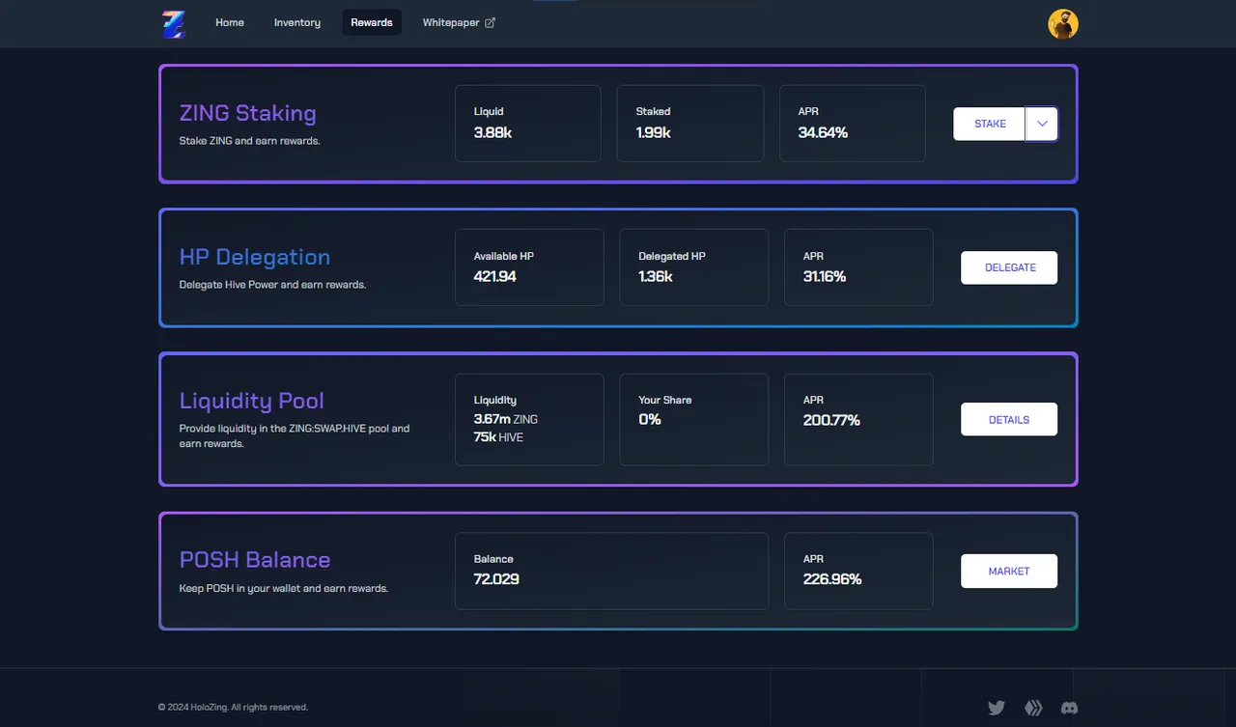The height and width of the screenshot is (727, 1236).
Task: Open the Discord icon in footer
Action: pos(1069,708)
